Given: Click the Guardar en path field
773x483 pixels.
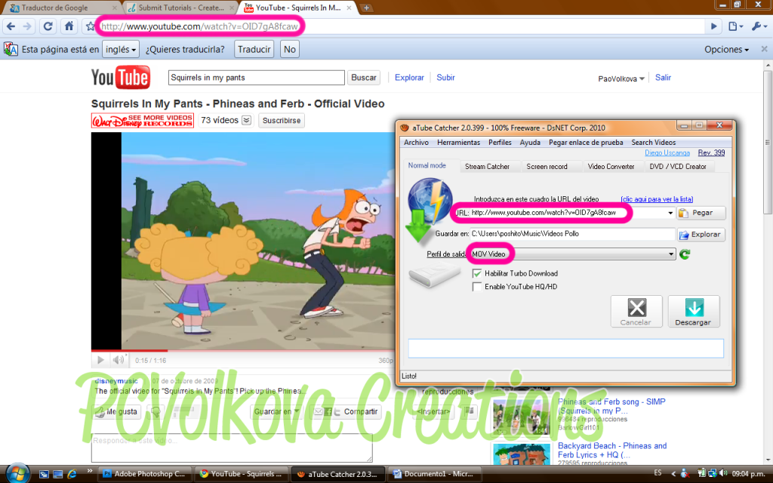Looking at the screenshot, I should [572, 234].
